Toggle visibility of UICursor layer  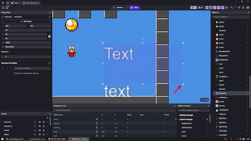pos(40,122)
